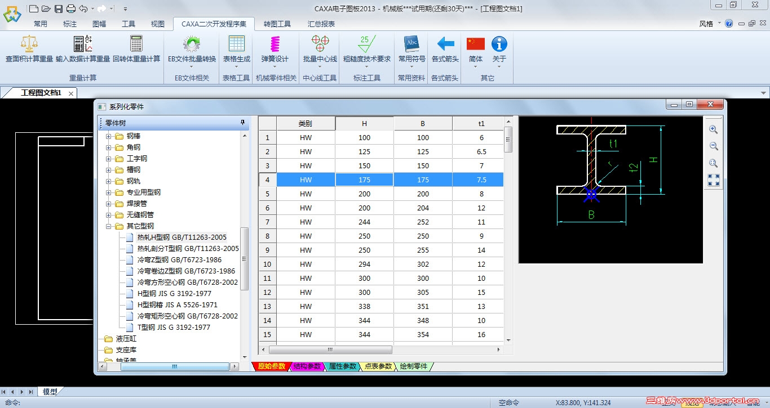Click the 弹簧设计 spring icon
The width and height of the screenshot is (770, 408).
pyautogui.click(x=275, y=43)
